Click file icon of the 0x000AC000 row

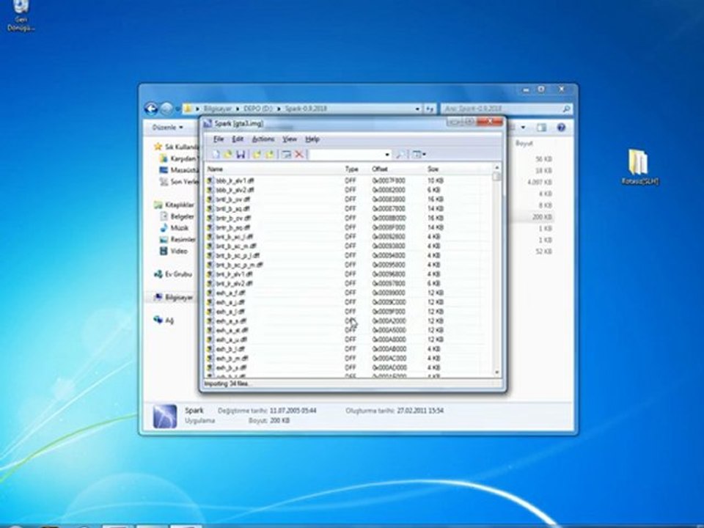210,359
